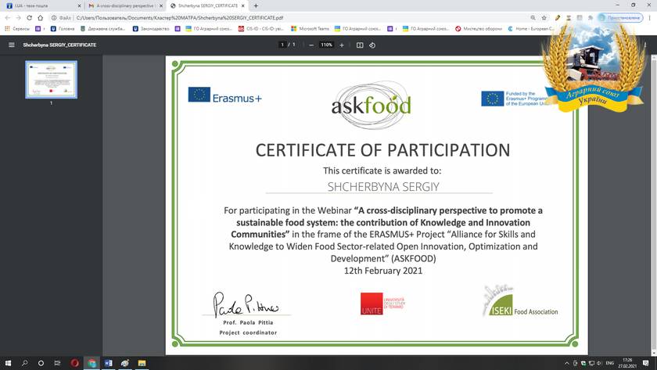
Task: Open Task View in the taskbar
Action: pos(57,363)
